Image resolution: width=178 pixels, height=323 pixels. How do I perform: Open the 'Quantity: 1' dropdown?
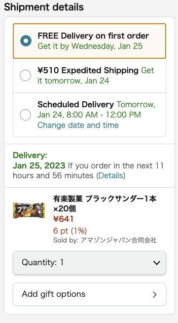(89, 263)
